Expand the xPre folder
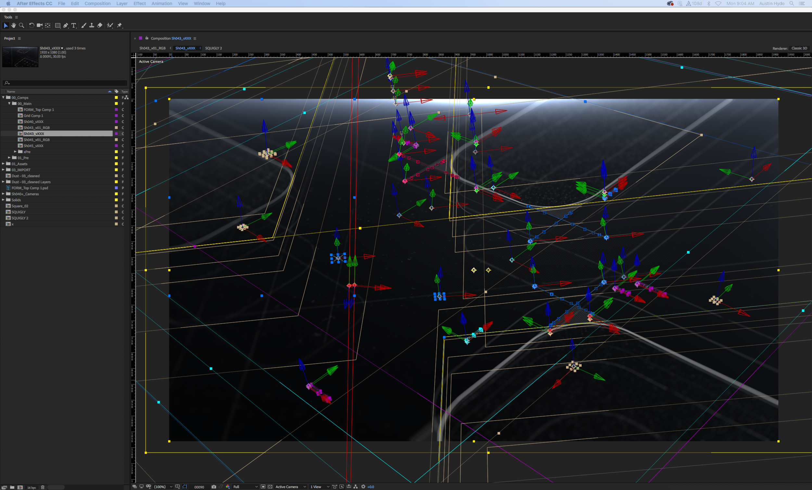The height and width of the screenshot is (490, 812). pos(15,152)
